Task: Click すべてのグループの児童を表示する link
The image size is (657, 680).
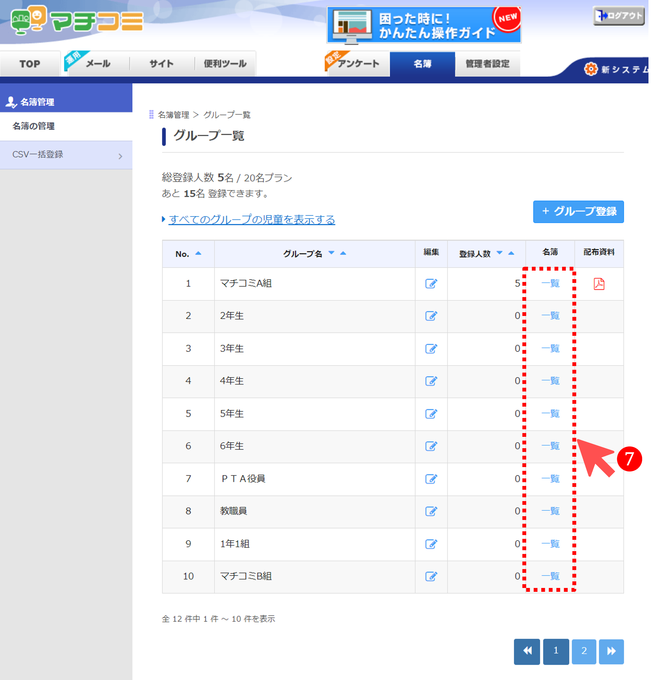Action: click(x=252, y=220)
